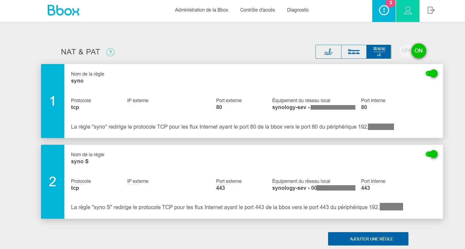Click the NAT & PAT page title
This screenshot has width=465, height=249.
(x=80, y=52)
